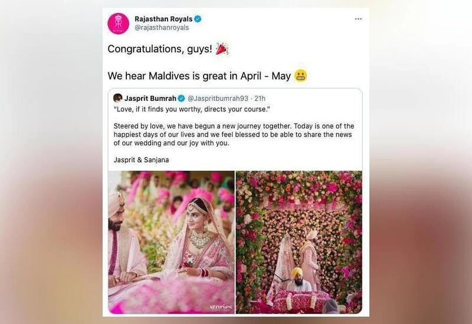Select the Congratulations, guys! tweet text

(x=160, y=49)
